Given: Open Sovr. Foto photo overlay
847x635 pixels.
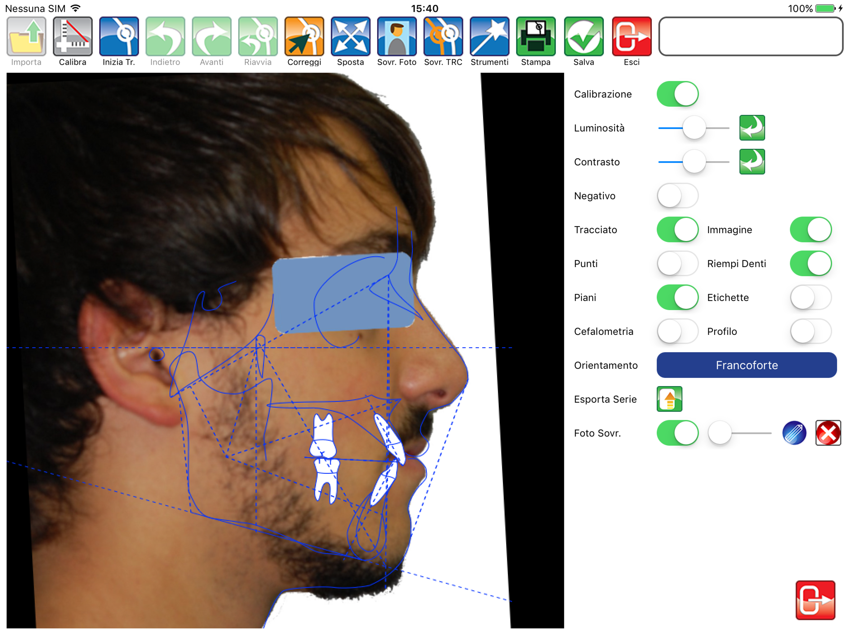Looking at the screenshot, I should [x=397, y=37].
